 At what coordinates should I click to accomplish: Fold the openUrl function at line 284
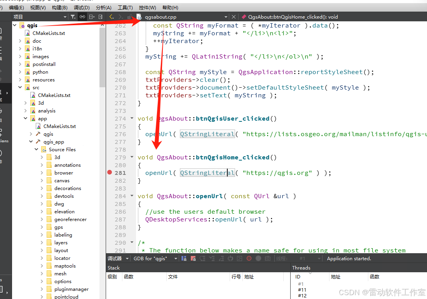click(132, 196)
